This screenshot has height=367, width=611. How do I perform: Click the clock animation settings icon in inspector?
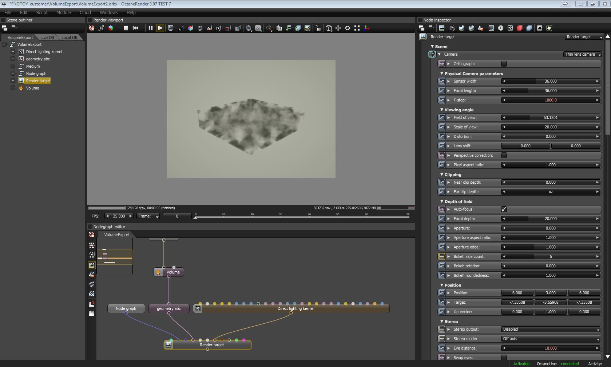tap(501, 28)
